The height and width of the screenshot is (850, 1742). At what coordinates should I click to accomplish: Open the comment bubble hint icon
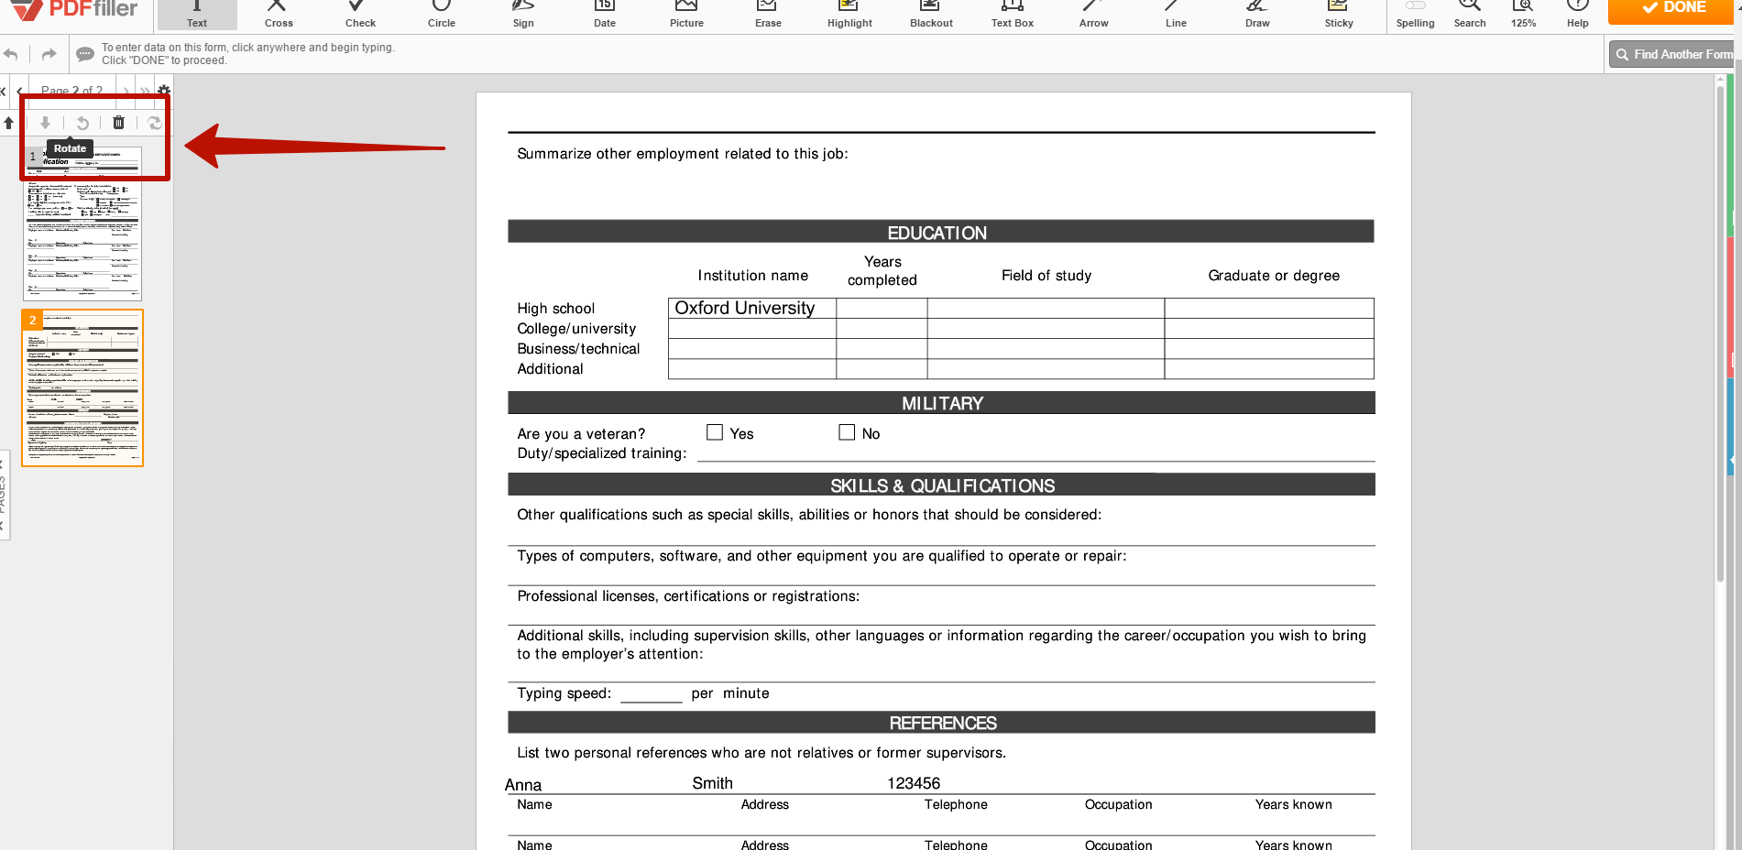tap(84, 54)
